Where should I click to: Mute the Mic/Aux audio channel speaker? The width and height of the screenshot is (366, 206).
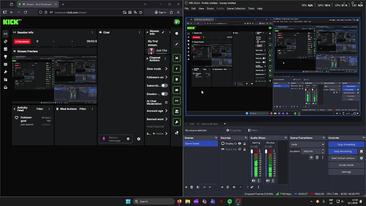pyautogui.click(x=268, y=181)
